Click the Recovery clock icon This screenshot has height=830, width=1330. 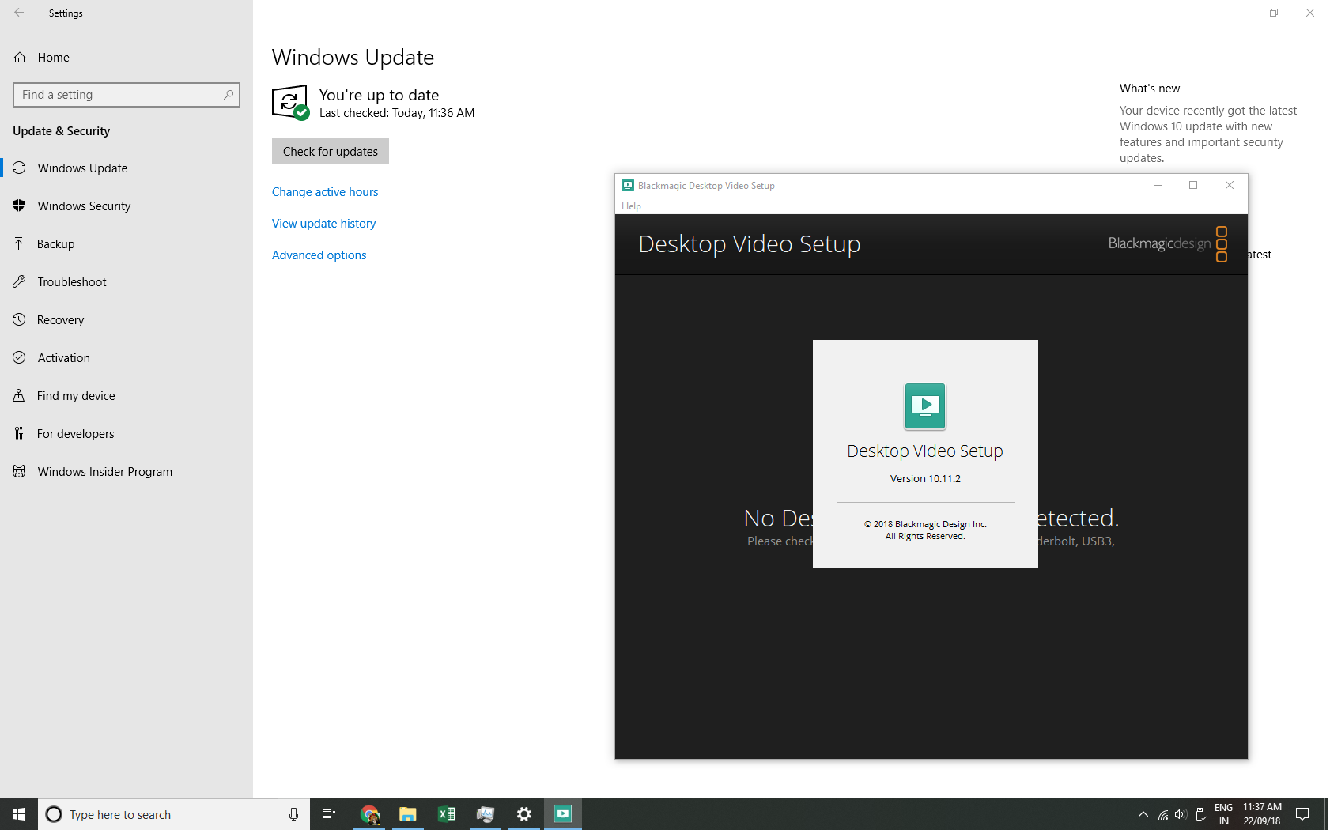click(x=19, y=319)
